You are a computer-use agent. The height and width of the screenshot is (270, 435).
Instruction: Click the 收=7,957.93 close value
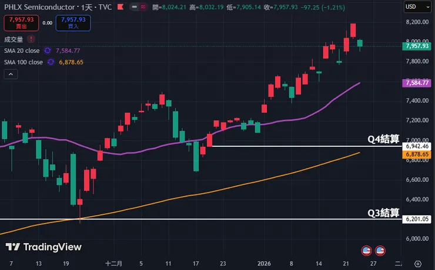281,7
